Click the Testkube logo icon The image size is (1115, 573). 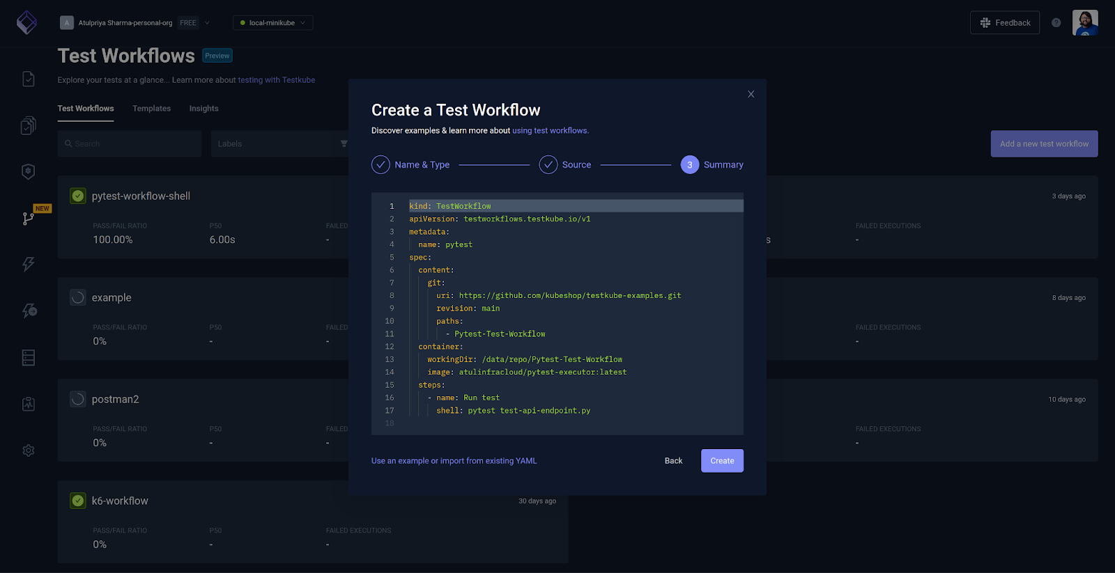coord(26,22)
